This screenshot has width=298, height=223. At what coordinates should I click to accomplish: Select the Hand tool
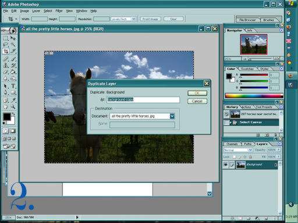(6, 107)
